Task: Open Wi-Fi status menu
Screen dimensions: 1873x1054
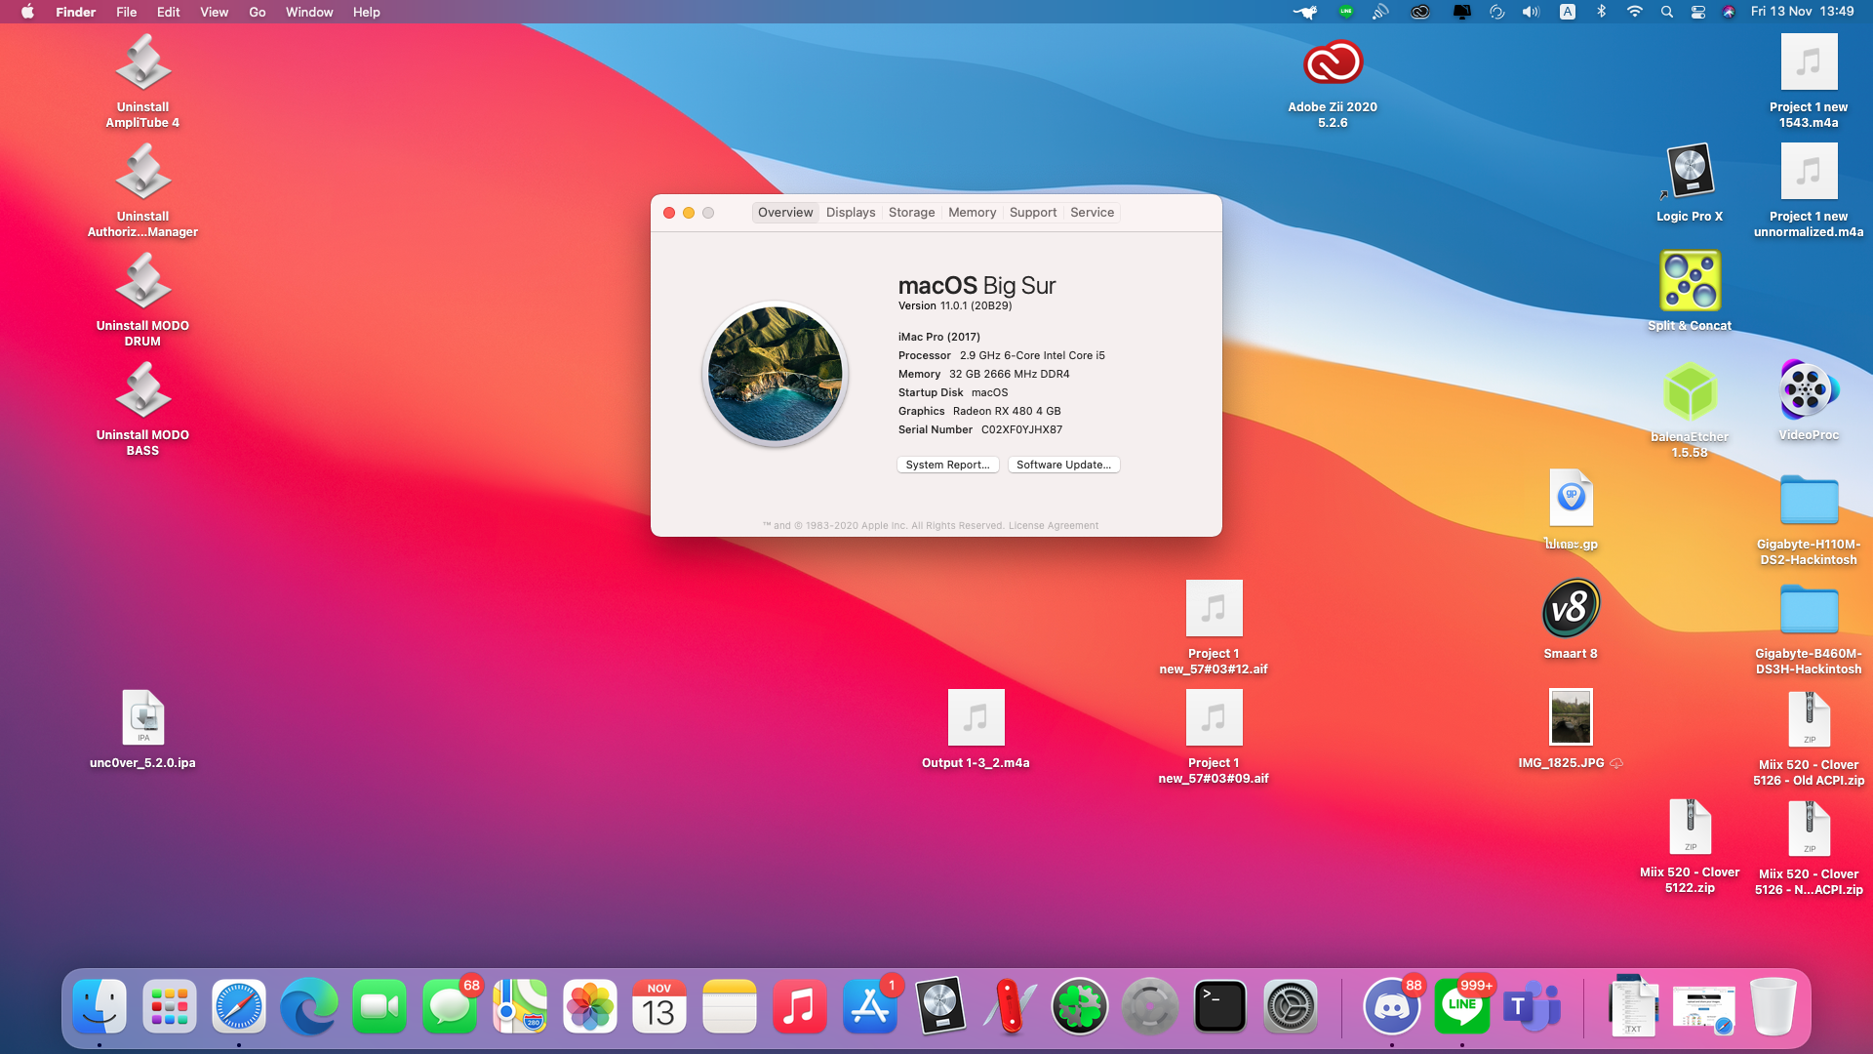Action: coord(1634,12)
